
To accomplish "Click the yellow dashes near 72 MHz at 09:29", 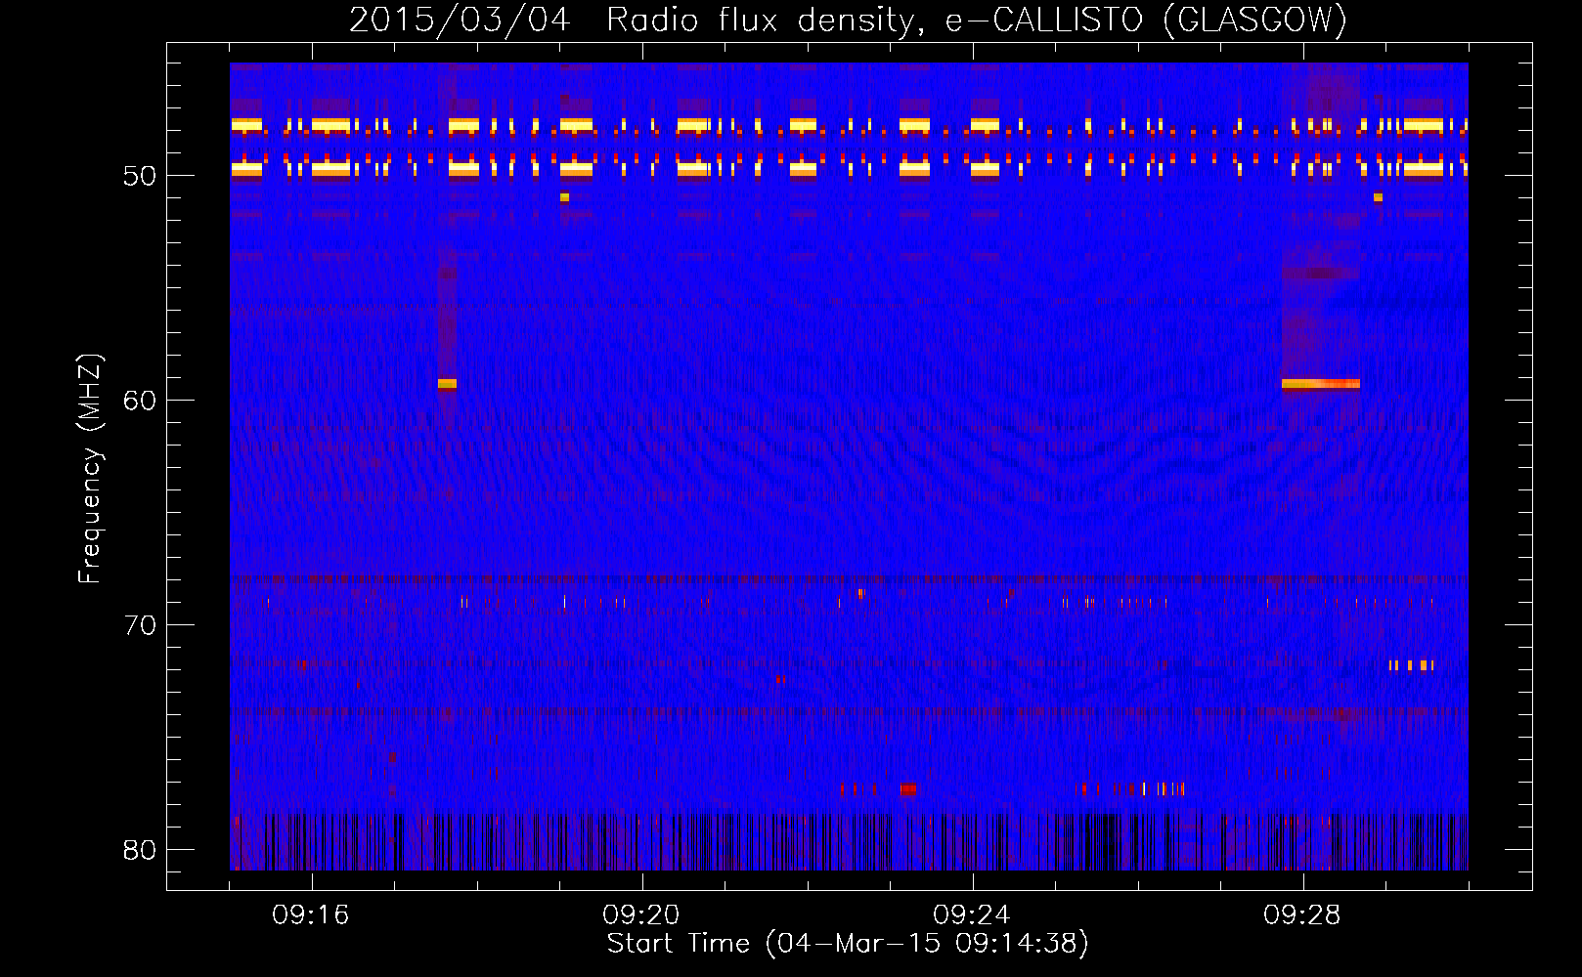I will [1411, 665].
